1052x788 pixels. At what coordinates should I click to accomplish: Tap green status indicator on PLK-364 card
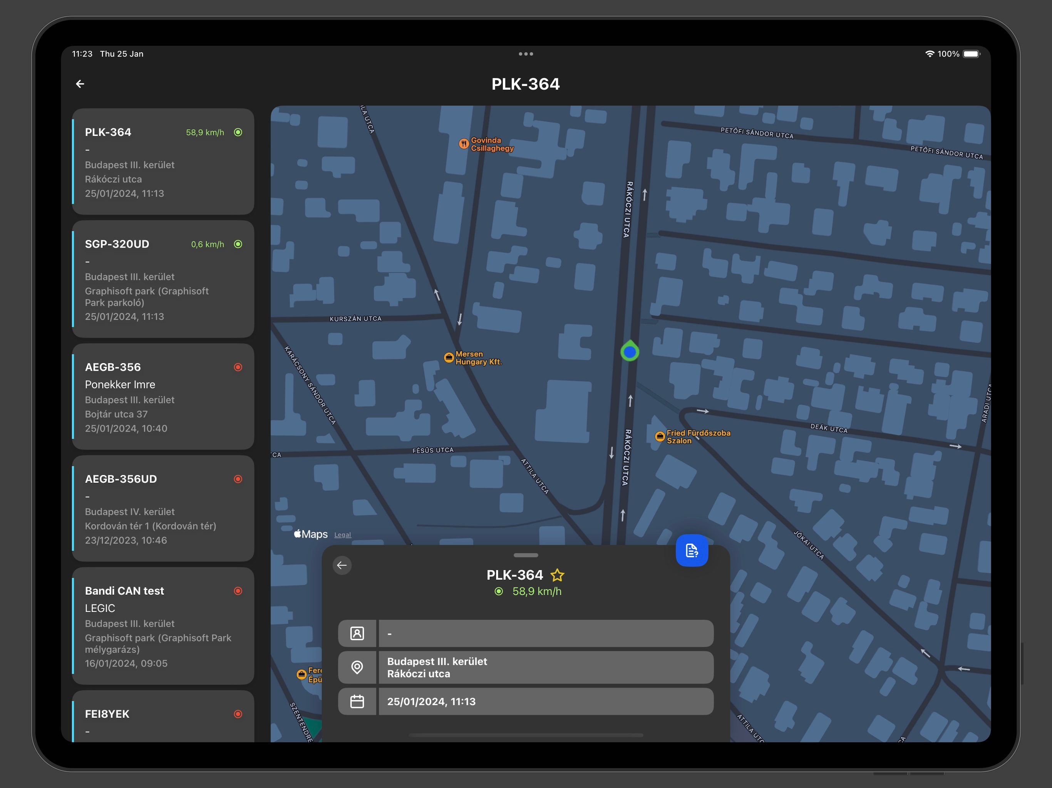pyautogui.click(x=238, y=132)
